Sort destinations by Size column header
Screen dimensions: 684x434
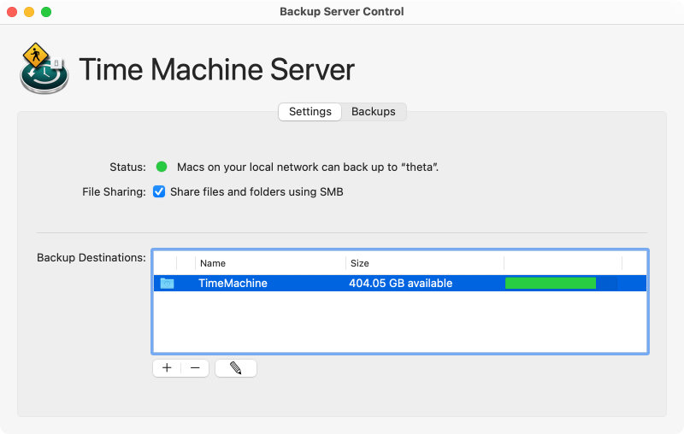tap(359, 263)
